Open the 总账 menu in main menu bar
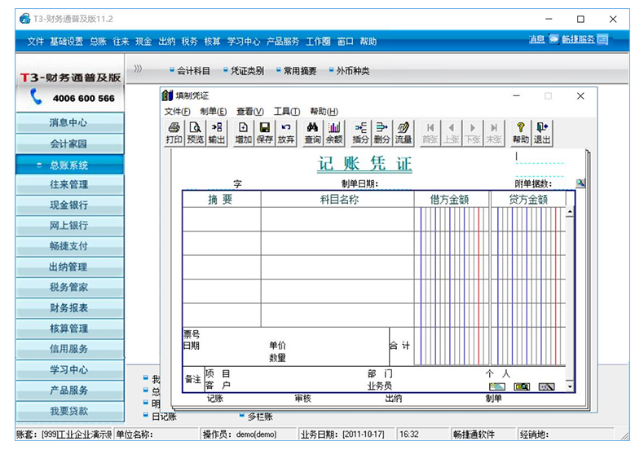 pyautogui.click(x=98, y=42)
